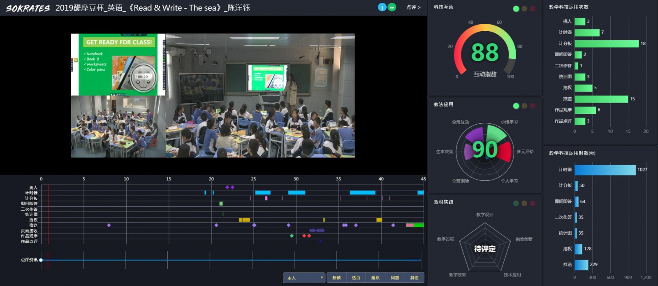Screen dimensions: 658x286
Task: Click the green block in 即问即答 row
Action: pos(221,203)
